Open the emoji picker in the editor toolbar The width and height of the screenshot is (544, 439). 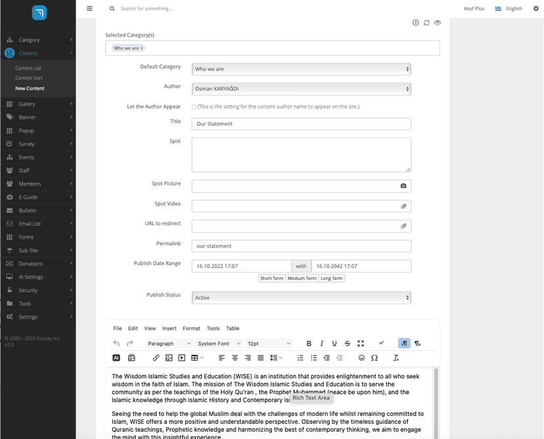coord(361,358)
